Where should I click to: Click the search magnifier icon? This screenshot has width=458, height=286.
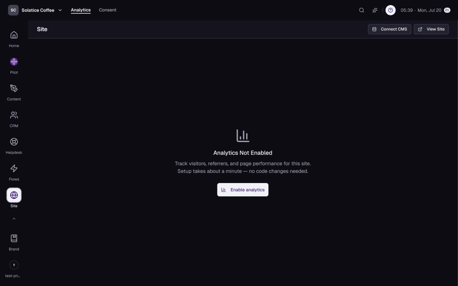click(x=361, y=10)
